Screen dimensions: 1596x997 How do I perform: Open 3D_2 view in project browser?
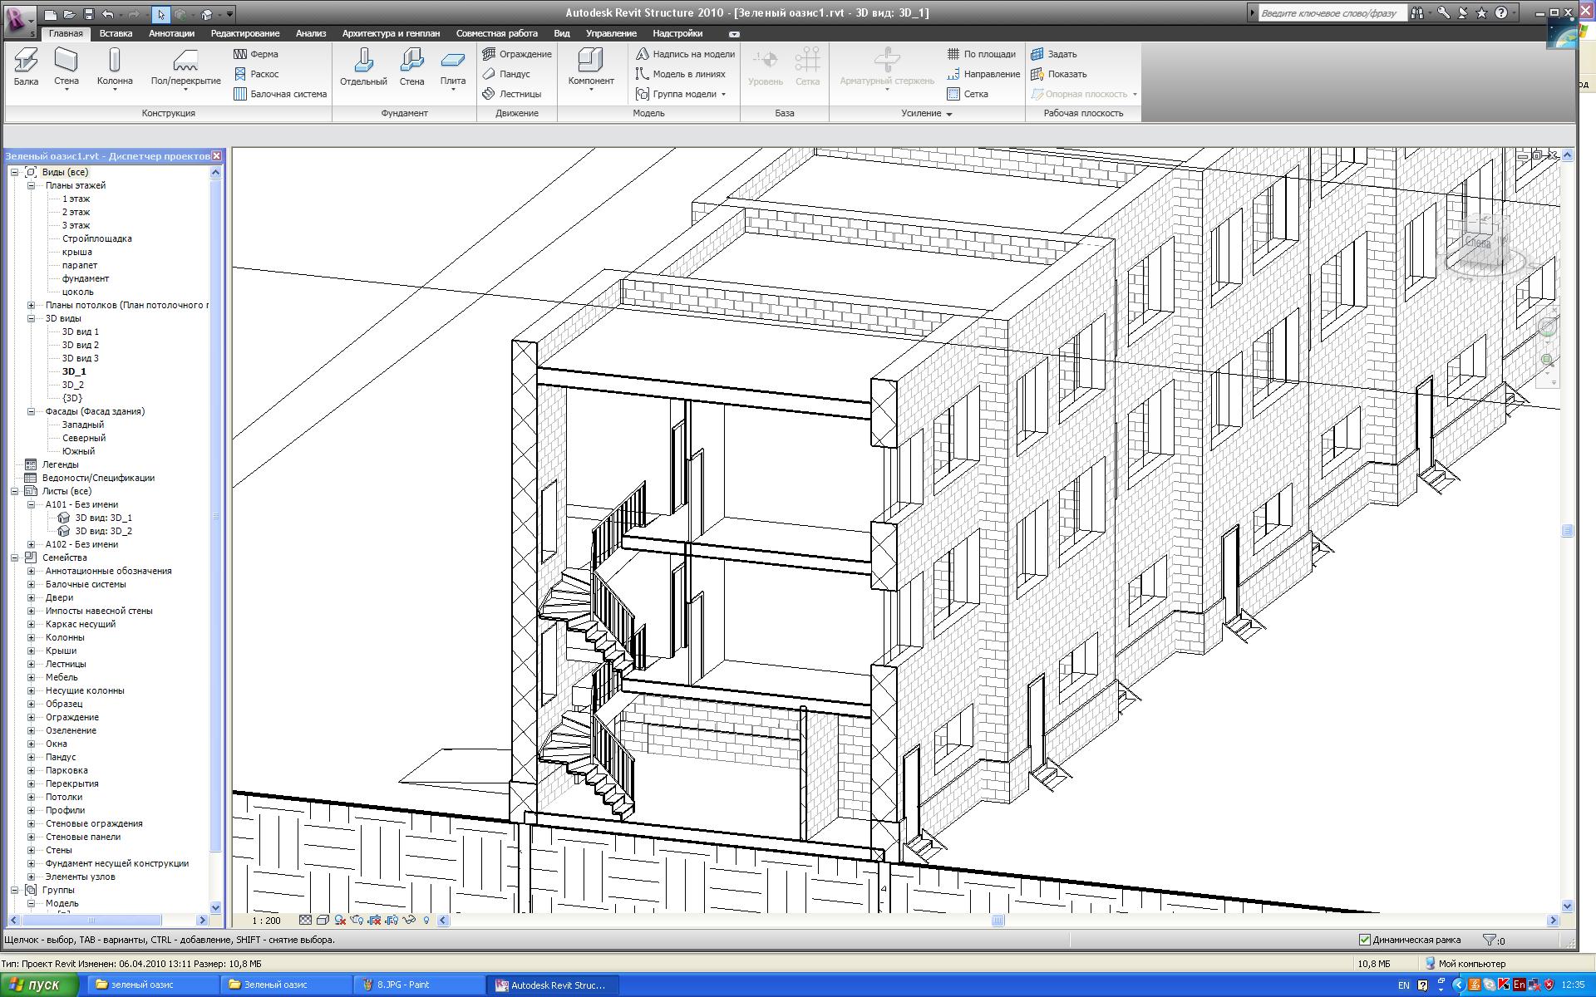click(x=73, y=385)
